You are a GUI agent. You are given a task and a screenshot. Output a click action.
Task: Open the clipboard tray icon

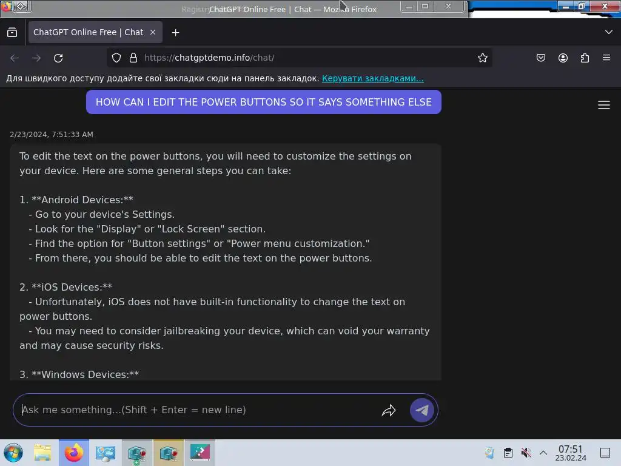[508, 453]
